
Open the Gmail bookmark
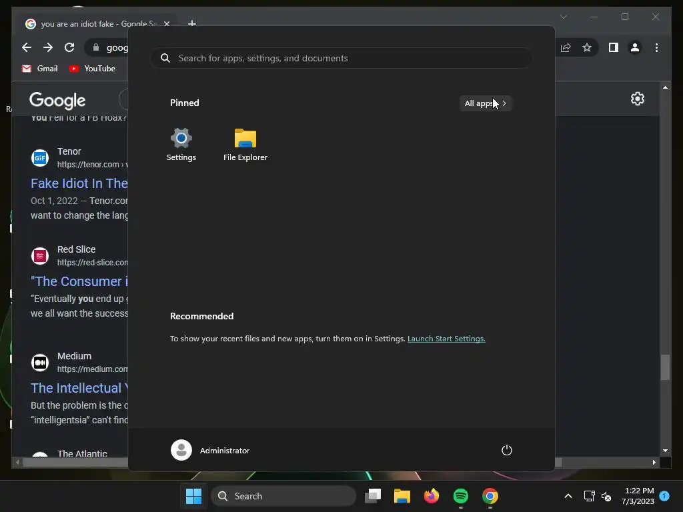point(39,69)
